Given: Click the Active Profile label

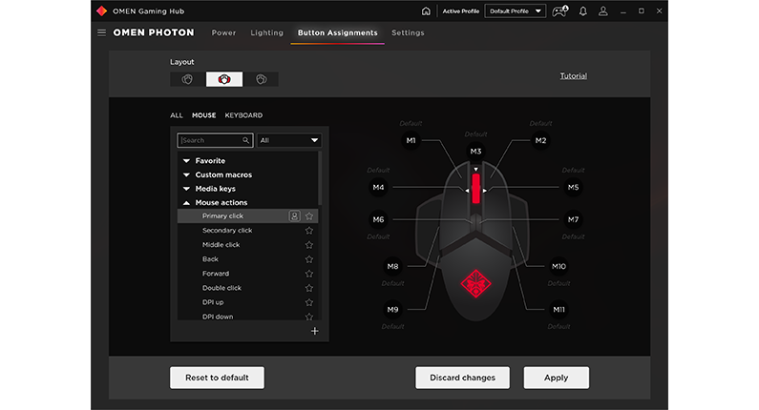Looking at the screenshot, I should [x=461, y=11].
